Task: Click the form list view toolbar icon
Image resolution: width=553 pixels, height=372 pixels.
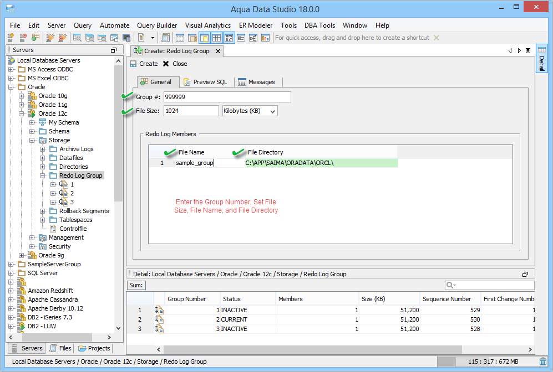Action: 241,38
